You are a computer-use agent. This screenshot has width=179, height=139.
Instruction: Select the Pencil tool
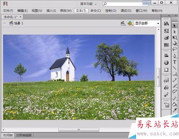tap(175, 80)
